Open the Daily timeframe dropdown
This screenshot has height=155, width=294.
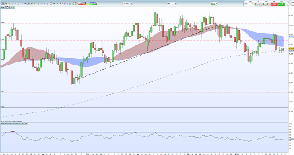tap(172, 3)
